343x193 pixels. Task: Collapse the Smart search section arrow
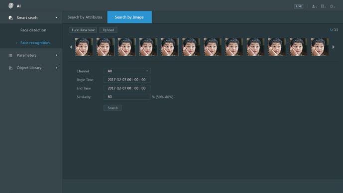click(x=56, y=17)
